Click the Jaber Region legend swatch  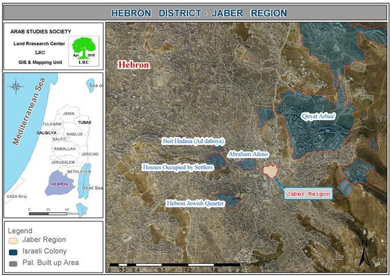click(13, 240)
